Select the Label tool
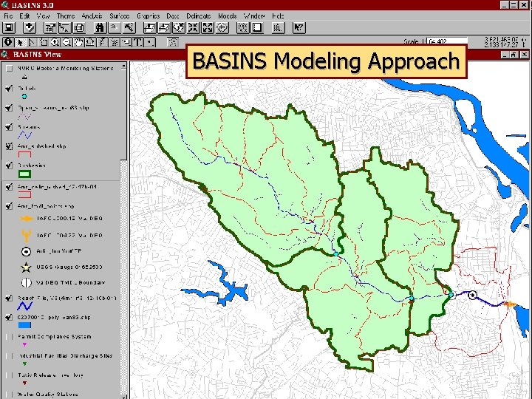Image resolution: width=532 pixels, height=399 pixels. click(126, 42)
